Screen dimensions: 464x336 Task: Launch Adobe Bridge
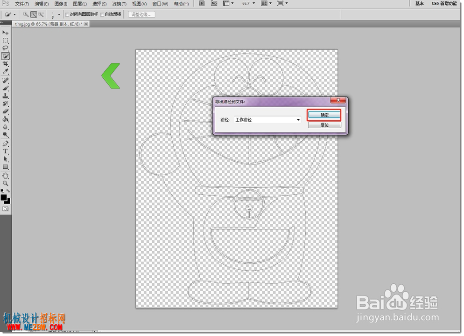202,3
